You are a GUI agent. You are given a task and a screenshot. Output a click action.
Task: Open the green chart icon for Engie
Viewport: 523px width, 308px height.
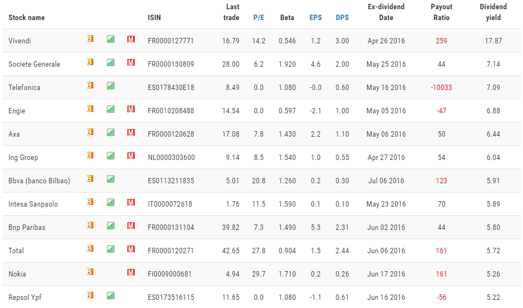click(x=111, y=109)
